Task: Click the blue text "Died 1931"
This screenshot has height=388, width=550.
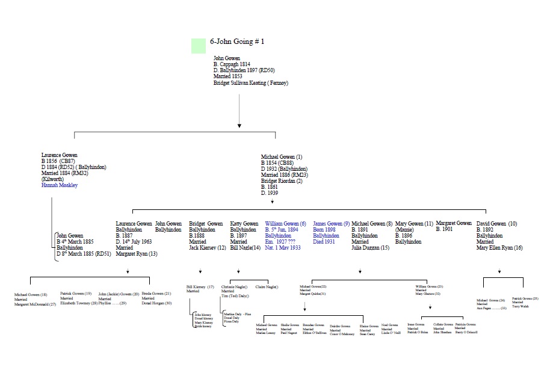Action: tap(324, 241)
